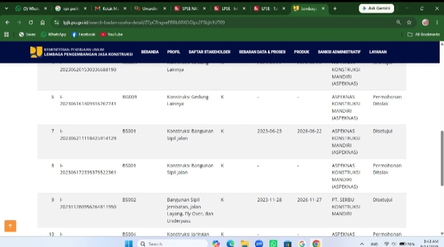
Task: Open the Chrome profile avatar
Action: [x=425, y=22]
